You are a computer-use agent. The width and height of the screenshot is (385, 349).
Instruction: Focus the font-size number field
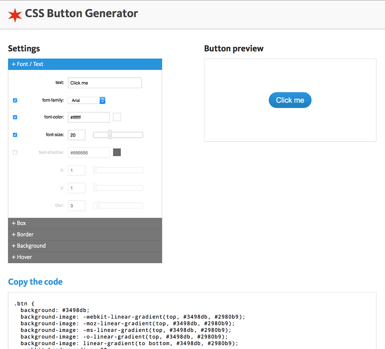coord(76,135)
